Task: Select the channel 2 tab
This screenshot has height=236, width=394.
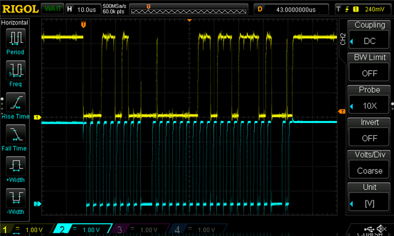Action: [x=83, y=229]
